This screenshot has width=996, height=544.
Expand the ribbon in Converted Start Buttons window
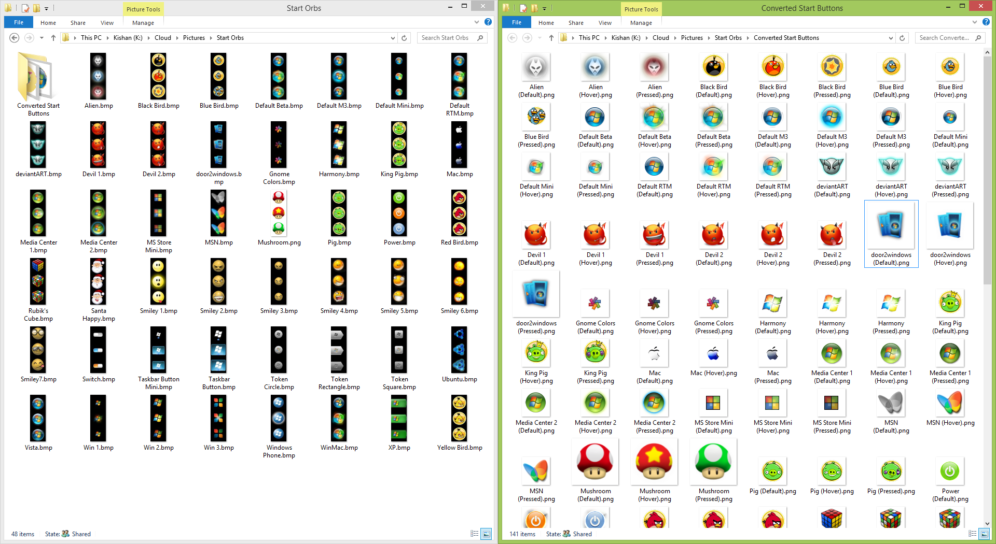(975, 22)
